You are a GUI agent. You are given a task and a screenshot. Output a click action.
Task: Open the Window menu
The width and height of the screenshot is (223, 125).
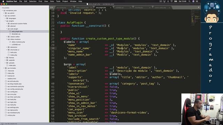[x=73, y=1]
